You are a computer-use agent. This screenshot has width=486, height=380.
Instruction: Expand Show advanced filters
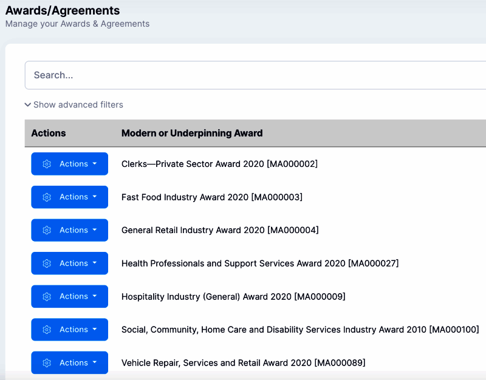(x=78, y=105)
